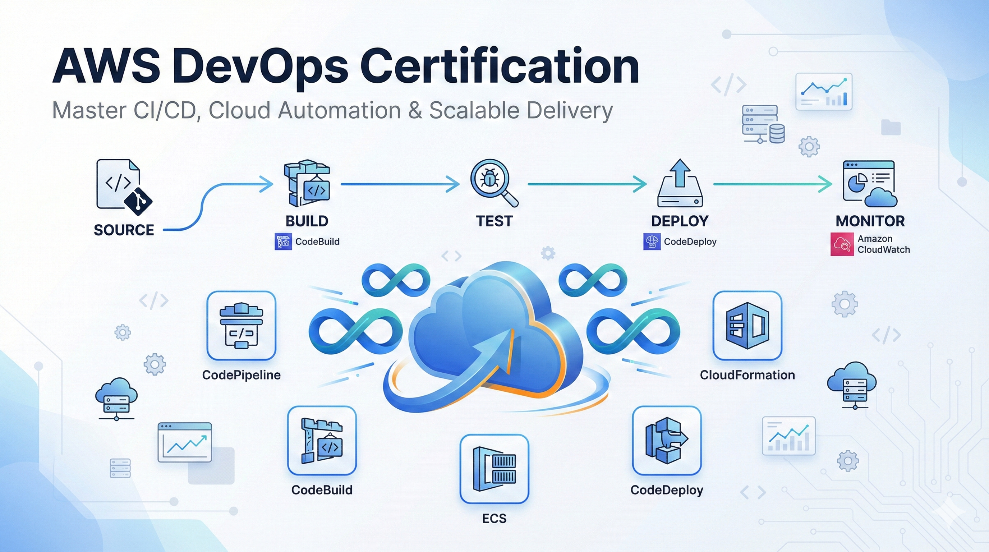Screen dimensions: 989x552
Task: Click the small CodeBuild logo under BUILD
Action: click(x=283, y=242)
